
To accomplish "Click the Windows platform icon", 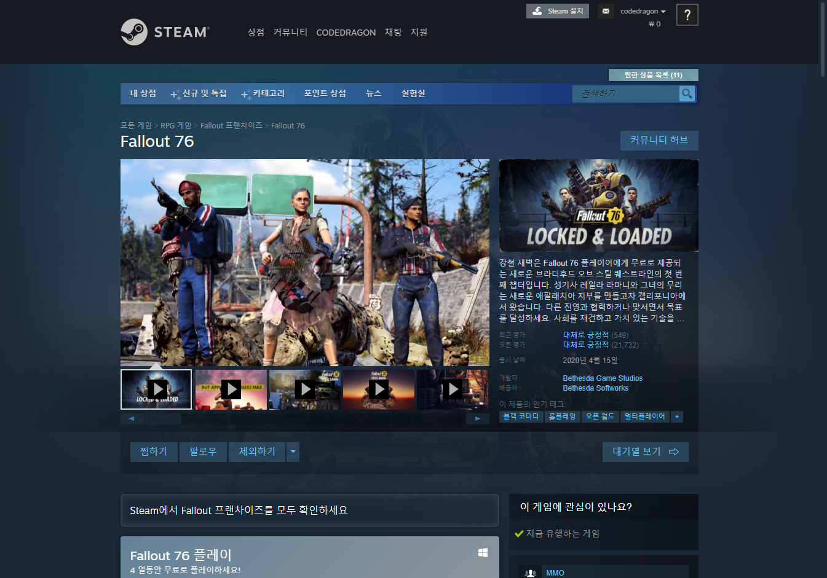I will pyautogui.click(x=483, y=553).
